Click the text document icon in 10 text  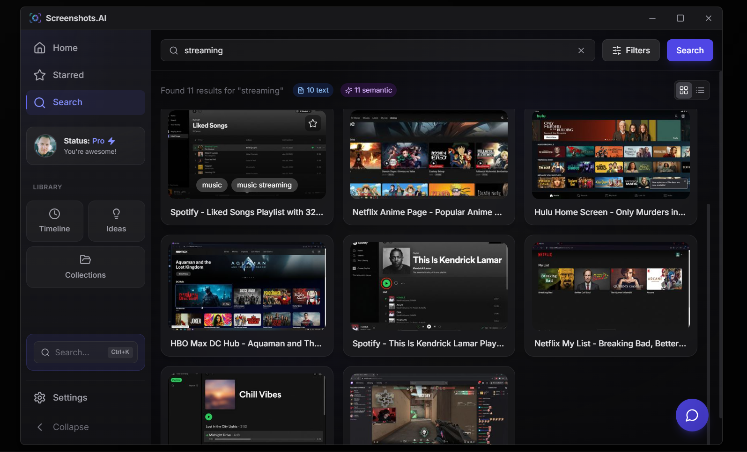(301, 91)
